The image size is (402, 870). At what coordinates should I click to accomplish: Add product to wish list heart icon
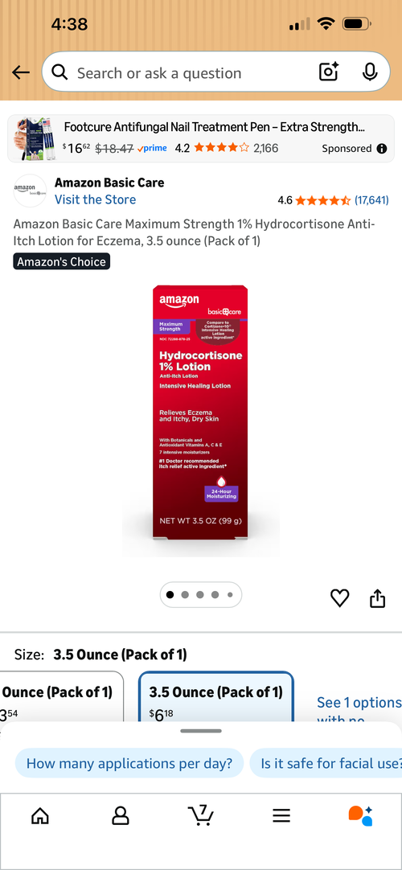coord(340,598)
